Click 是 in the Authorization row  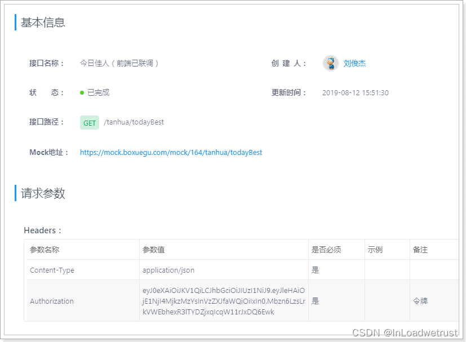click(x=315, y=301)
